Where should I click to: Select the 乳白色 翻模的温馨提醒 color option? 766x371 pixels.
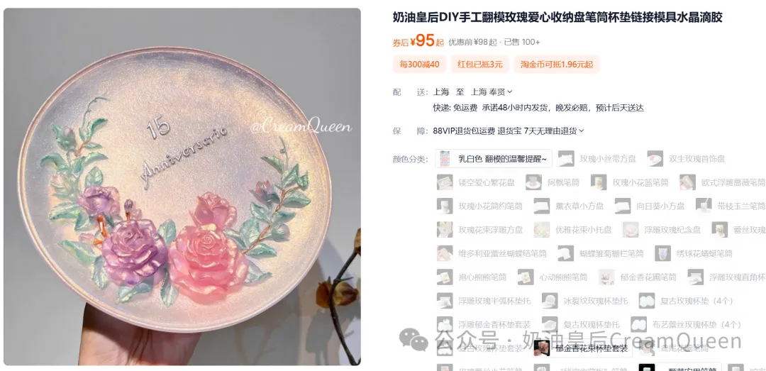point(494,159)
